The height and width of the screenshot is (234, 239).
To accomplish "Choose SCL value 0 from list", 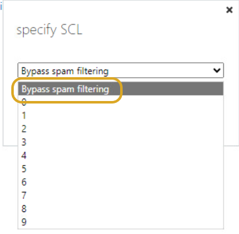I will pyautogui.click(x=121, y=102).
